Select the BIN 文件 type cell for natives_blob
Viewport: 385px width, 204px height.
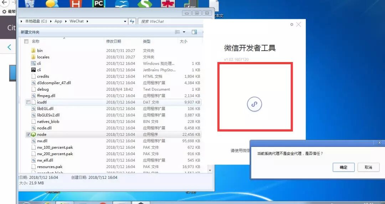(151, 121)
